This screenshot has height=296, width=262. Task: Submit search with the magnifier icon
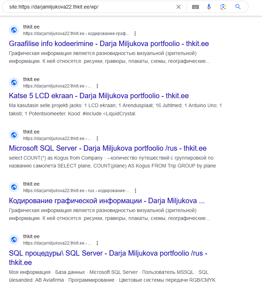click(x=238, y=7)
